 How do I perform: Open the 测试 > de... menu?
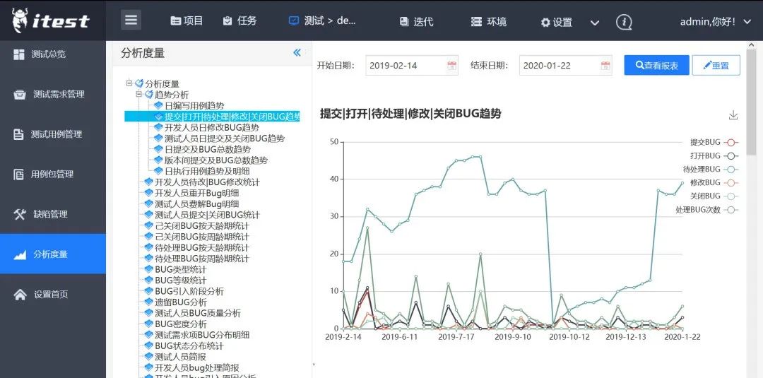pos(322,21)
